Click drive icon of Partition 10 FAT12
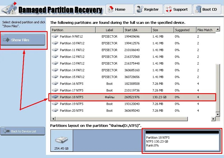Screen dimensions: 224x158 click(55, 43)
